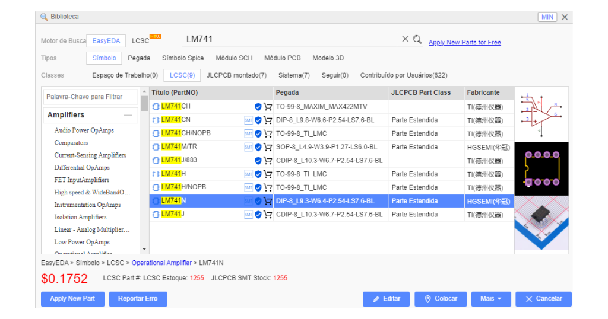Click the symbol icon before LM741CH
This screenshot has height=319, width=608.
point(156,107)
